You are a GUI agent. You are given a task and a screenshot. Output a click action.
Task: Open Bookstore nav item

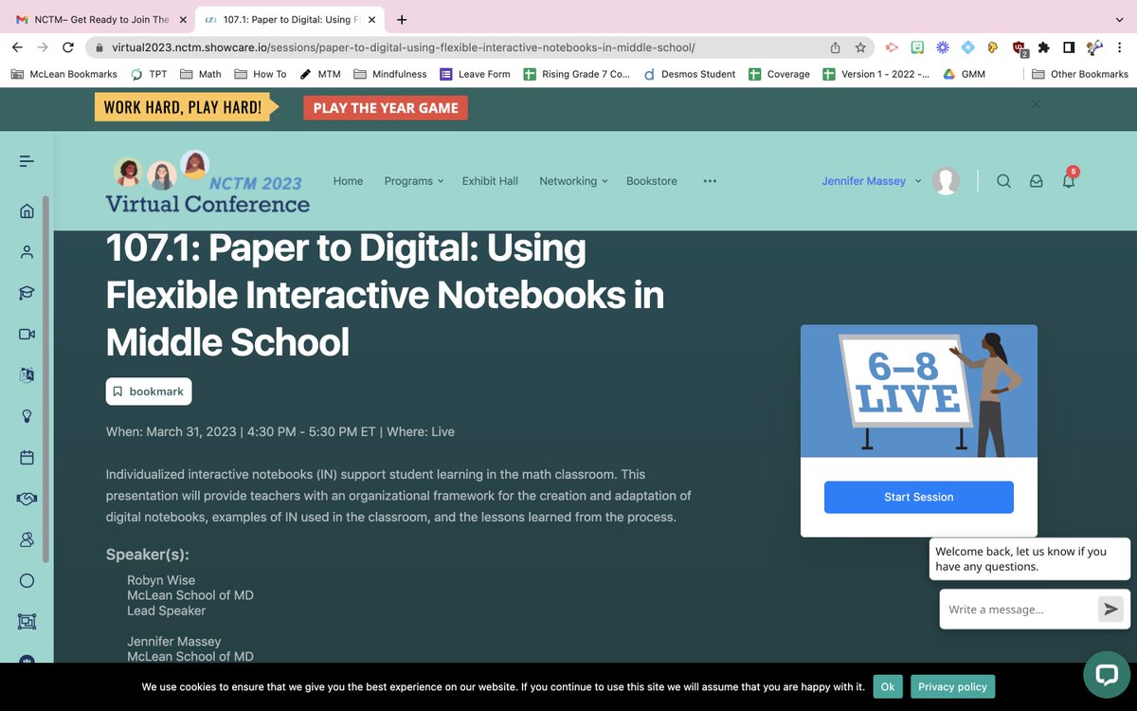click(x=652, y=181)
